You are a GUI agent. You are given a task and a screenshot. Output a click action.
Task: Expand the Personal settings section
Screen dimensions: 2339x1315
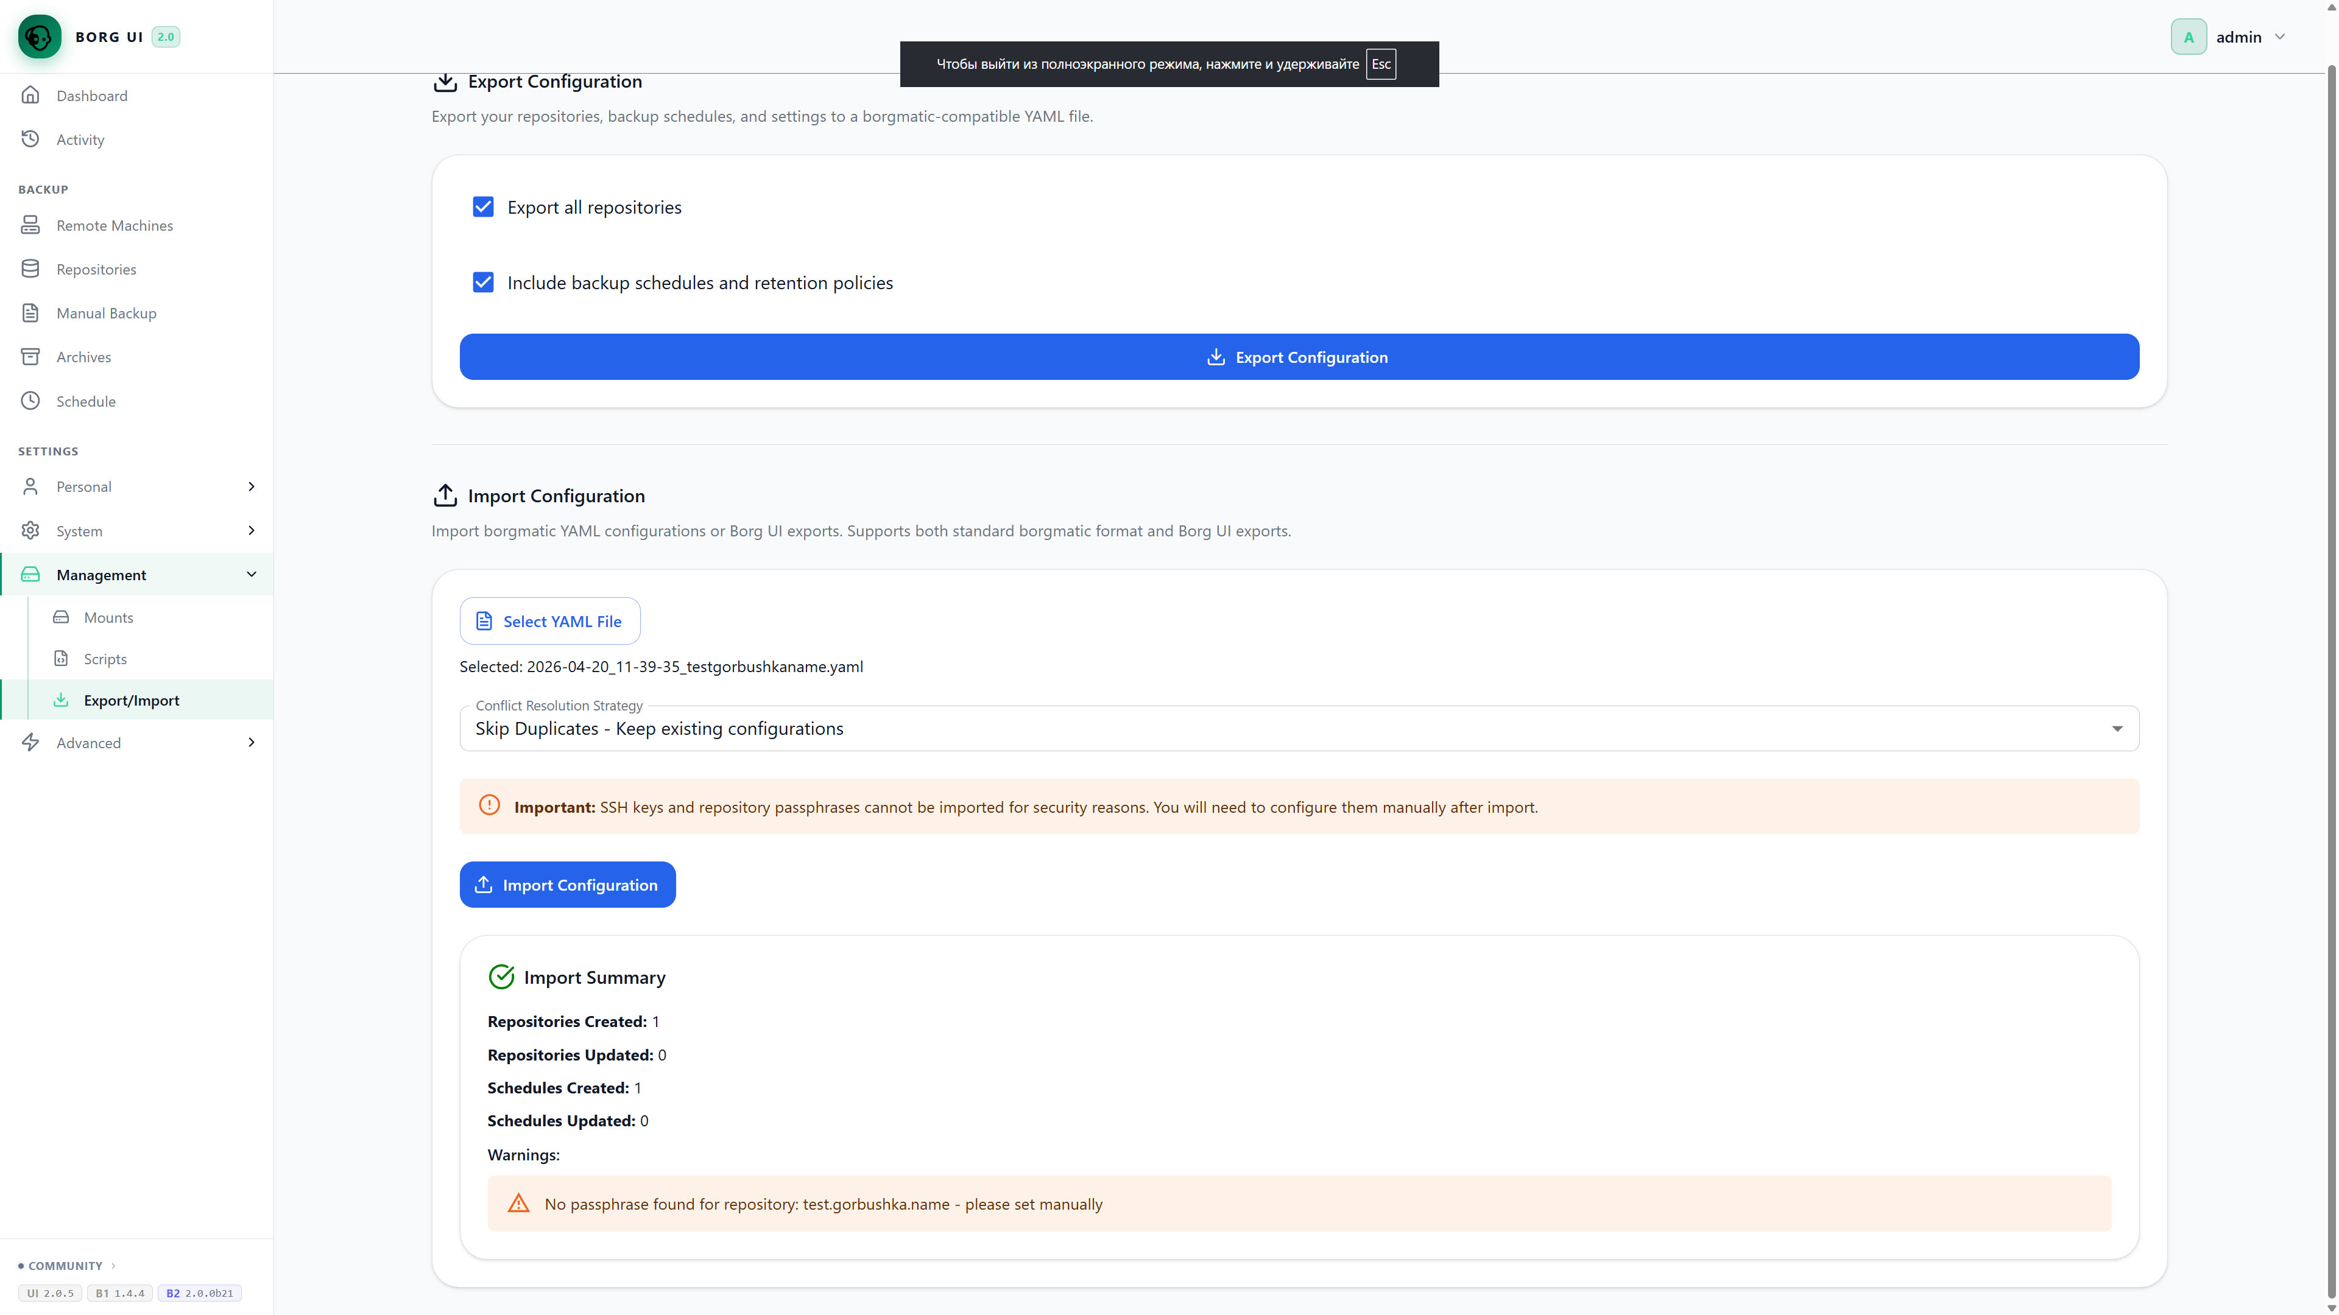coord(136,486)
